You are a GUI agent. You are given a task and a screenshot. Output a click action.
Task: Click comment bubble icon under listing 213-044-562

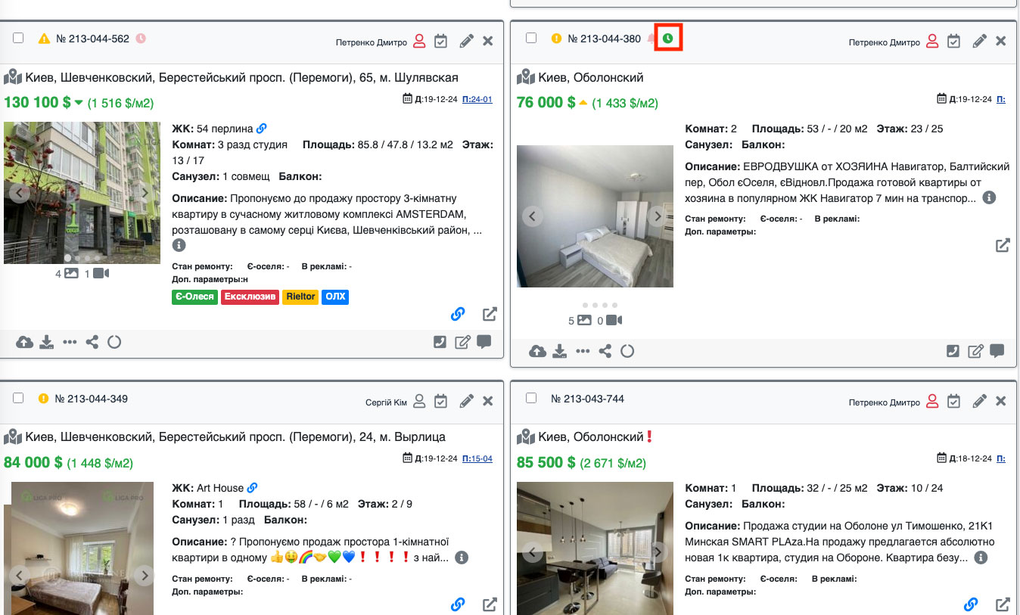(x=484, y=342)
